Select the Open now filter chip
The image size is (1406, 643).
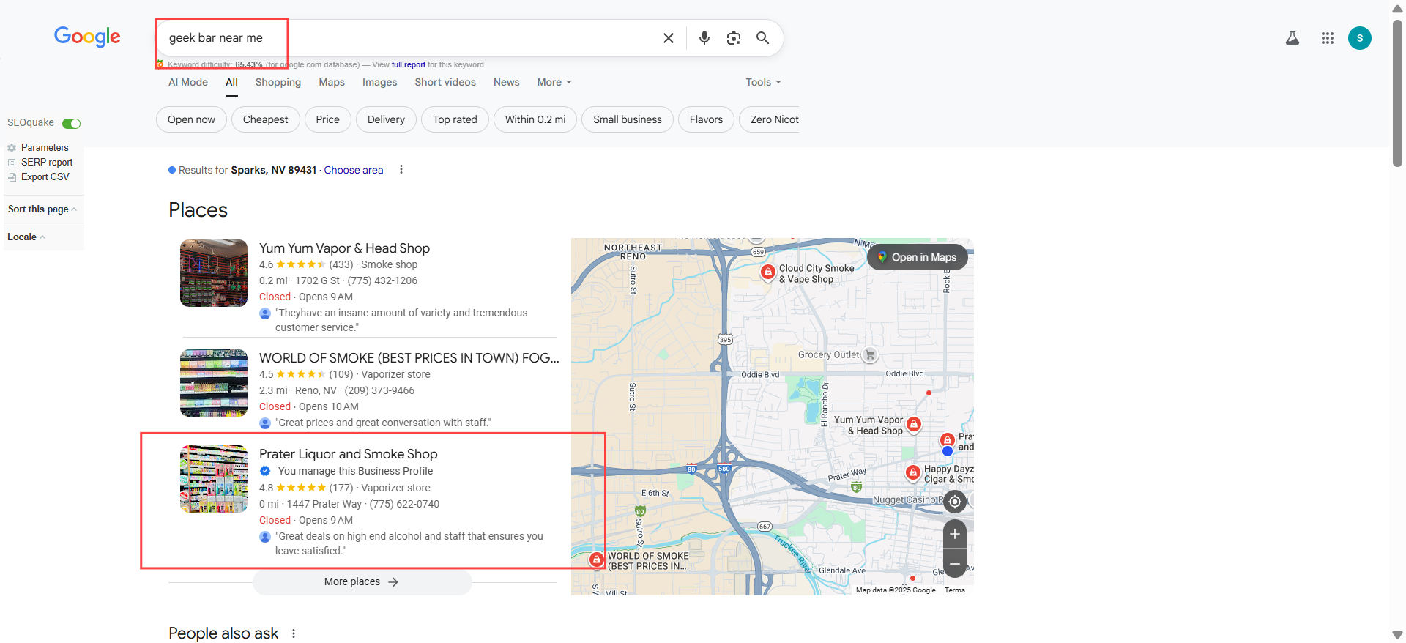191,119
